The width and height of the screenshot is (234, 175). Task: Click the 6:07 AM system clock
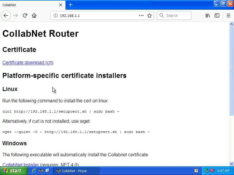coord(223,171)
